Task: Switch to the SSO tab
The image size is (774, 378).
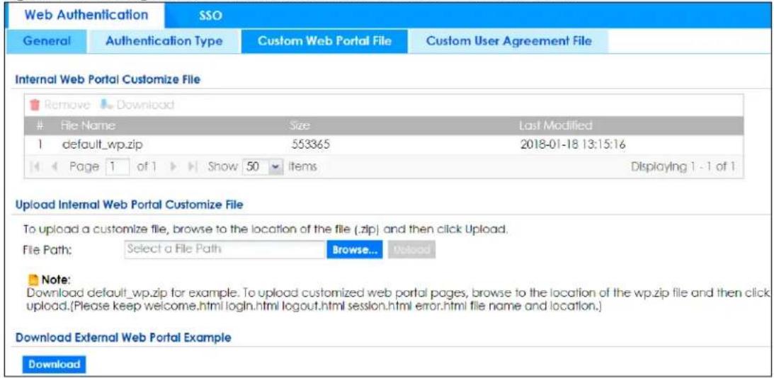Action: click(210, 16)
